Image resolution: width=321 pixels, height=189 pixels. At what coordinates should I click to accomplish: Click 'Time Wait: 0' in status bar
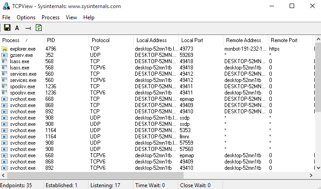(x=150, y=185)
